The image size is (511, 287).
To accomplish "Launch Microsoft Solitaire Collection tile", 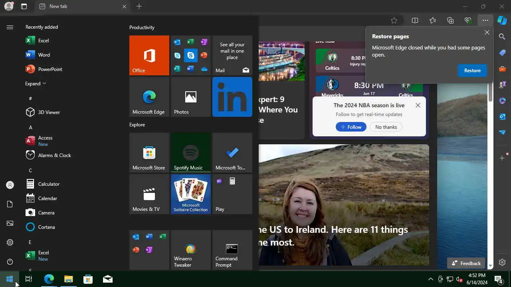I will pos(191,194).
